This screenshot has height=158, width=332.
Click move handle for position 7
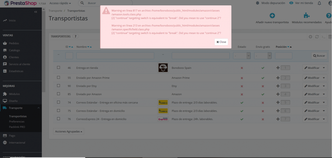click(278, 119)
